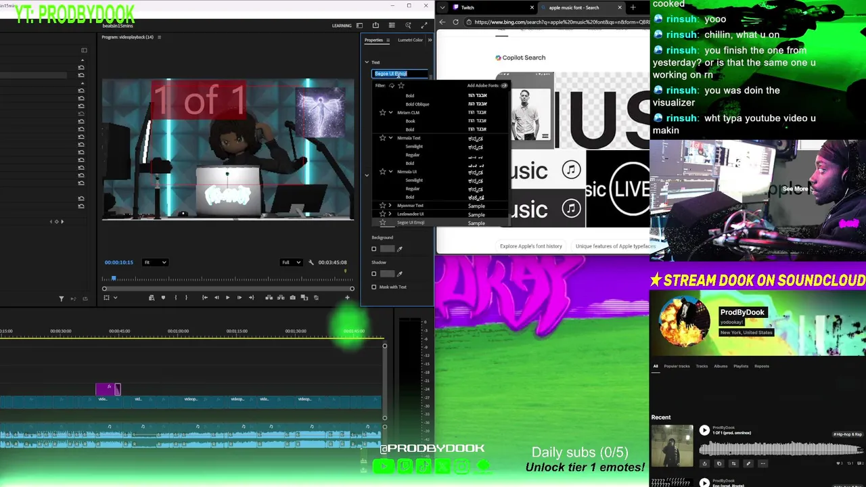The width and height of the screenshot is (866, 487).
Task: Click the #Hip-hop & Rap tag
Action: pos(848,434)
